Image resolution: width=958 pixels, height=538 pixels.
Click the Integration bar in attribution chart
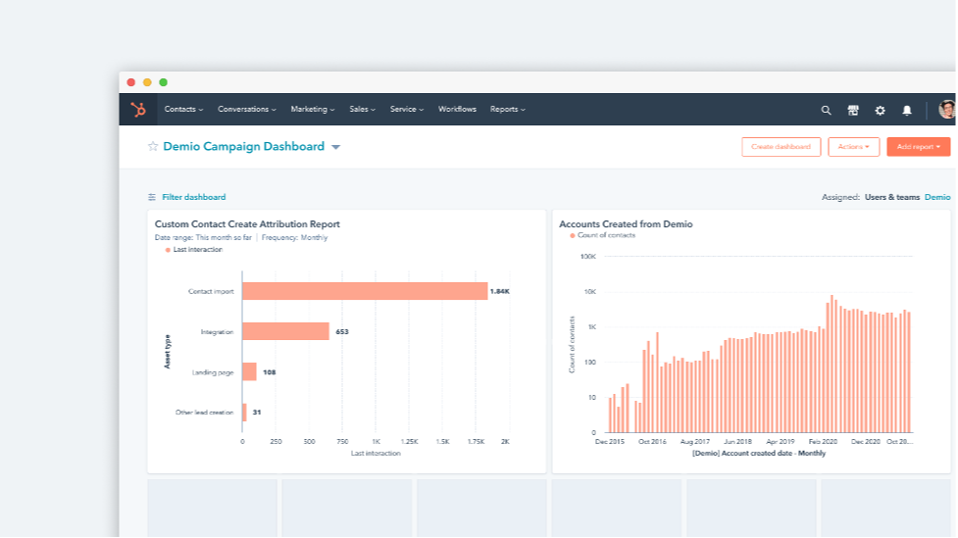click(x=285, y=331)
